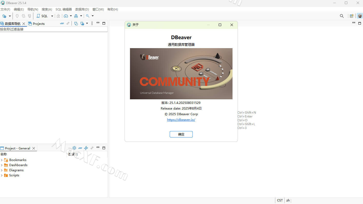Screen dimensions: 363x204
Task: Click the magnifier search icon in main toolbar
Action: [x=88, y=16]
